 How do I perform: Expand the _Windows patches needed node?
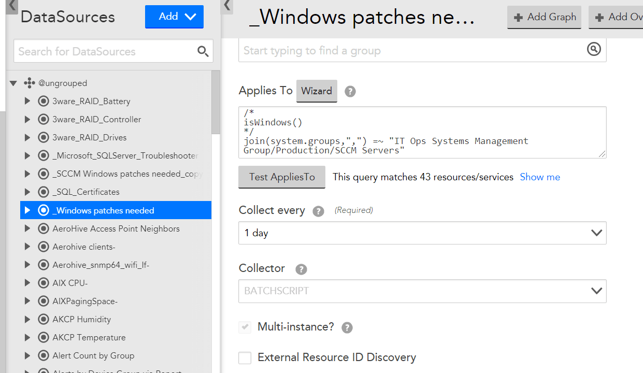click(27, 210)
